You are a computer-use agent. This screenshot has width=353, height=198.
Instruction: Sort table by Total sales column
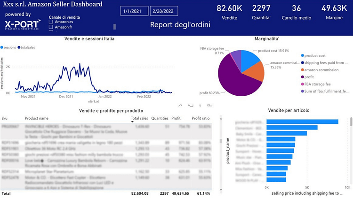point(140,118)
